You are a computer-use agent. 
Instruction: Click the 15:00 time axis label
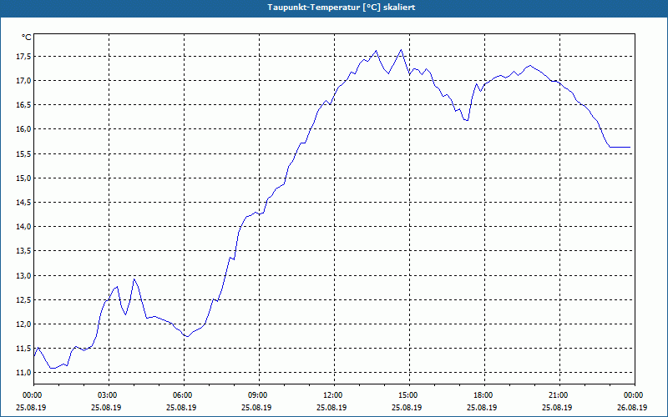pyautogui.click(x=409, y=395)
